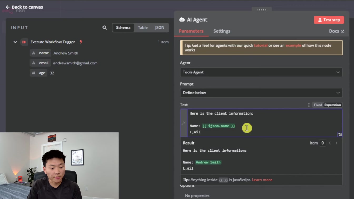Viewport: 354px width, 199px height.
Task: Switch Text field to Expression mode
Action: pos(332,105)
